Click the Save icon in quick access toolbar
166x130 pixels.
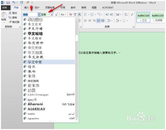click(x=8, y=2)
